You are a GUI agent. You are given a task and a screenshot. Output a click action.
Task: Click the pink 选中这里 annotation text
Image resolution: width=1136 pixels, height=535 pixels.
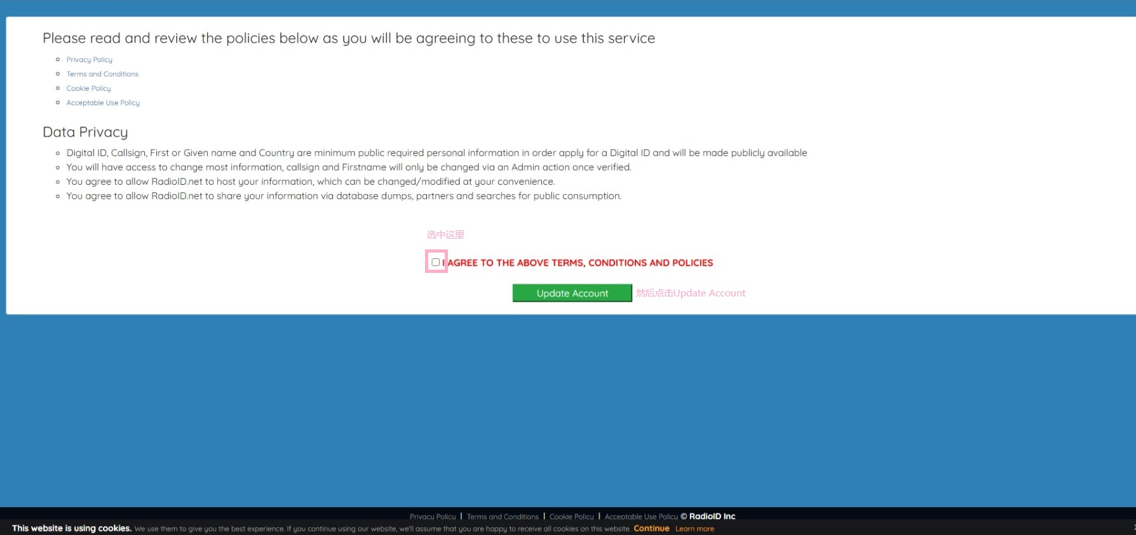coord(445,235)
